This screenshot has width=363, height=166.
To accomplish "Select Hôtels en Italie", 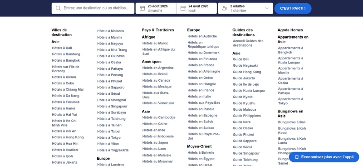I will coord(199,97).
